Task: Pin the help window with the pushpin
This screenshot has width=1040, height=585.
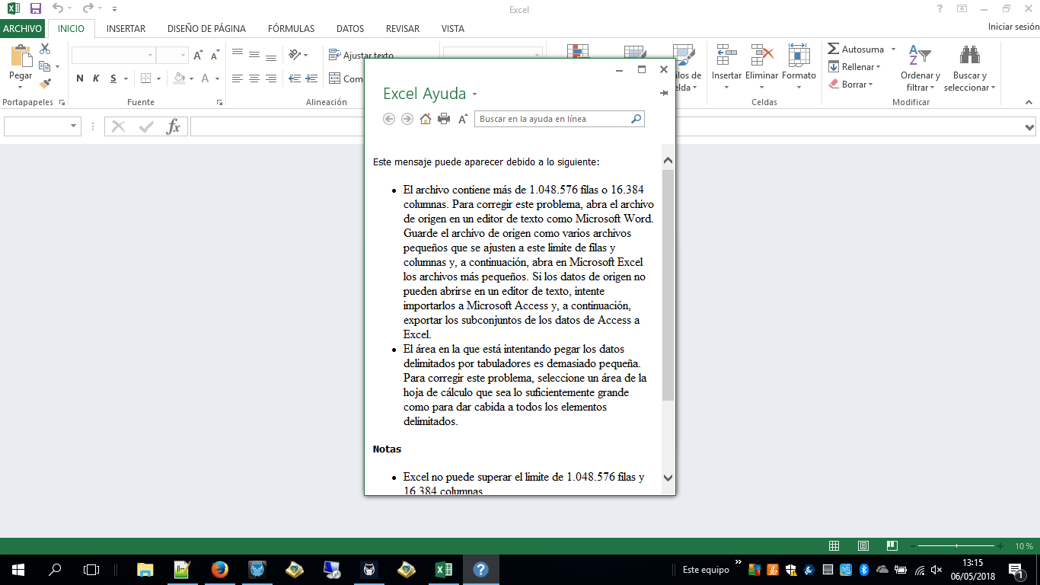Action: pyautogui.click(x=663, y=92)
